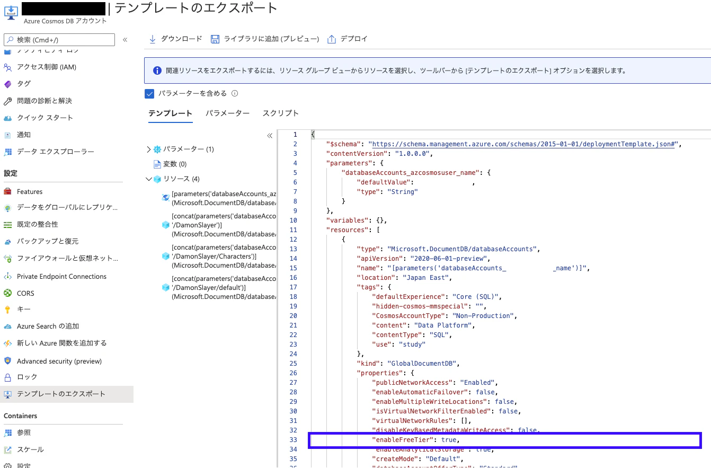Click the yellow key icon
Screen dimensions: 711x468
7,309
